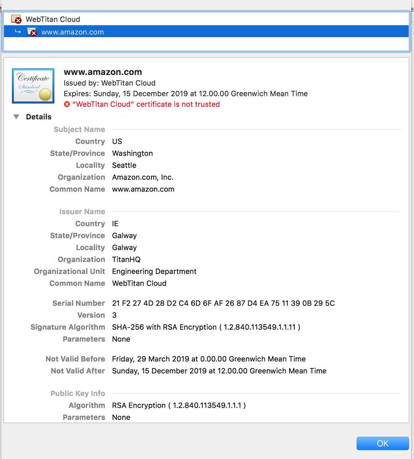Click the Seattle locality value
The width and height of the screenshot is (414, 459).
coord(124,165)
